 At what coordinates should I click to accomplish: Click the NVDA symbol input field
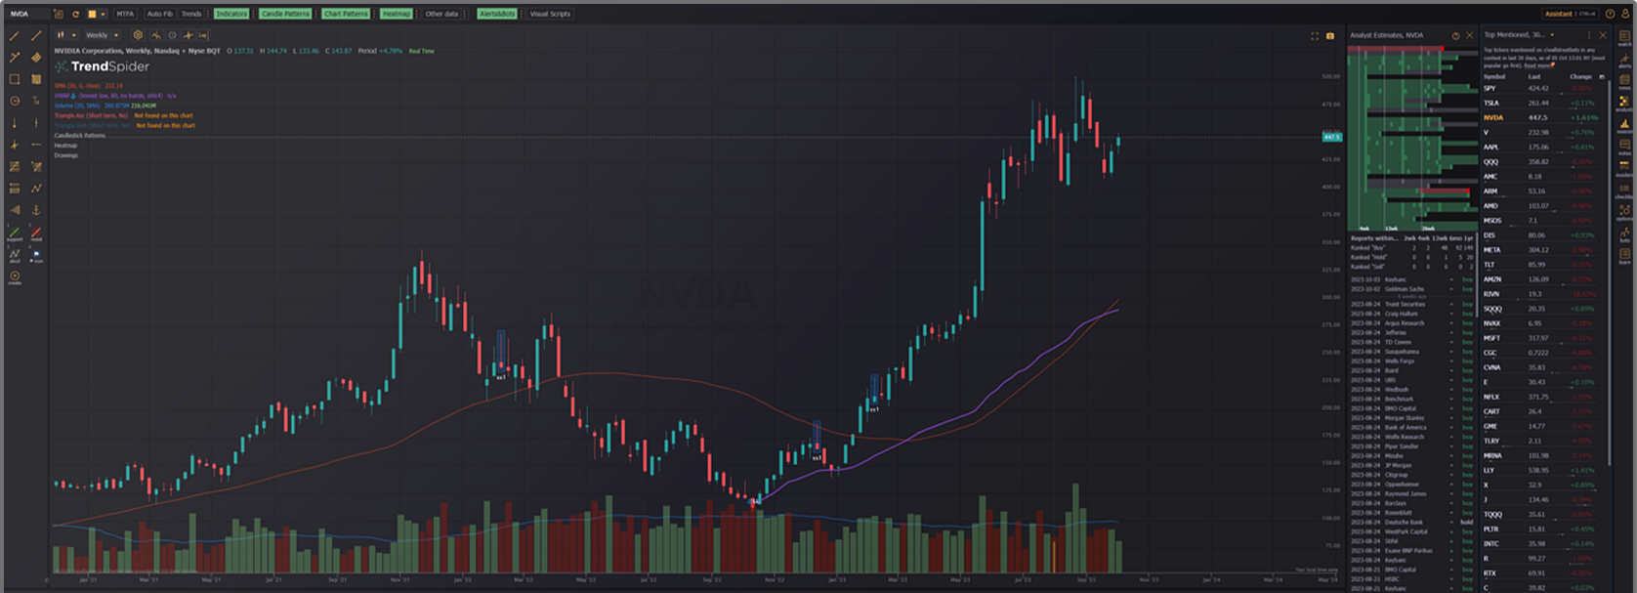27,14
